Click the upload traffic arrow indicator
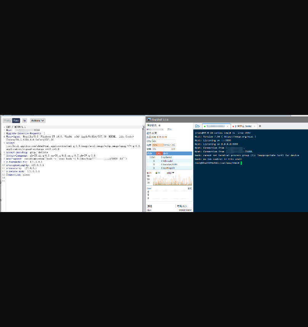Image resolution: width=308 pixels, height=327 pixels. click(148, 173)
